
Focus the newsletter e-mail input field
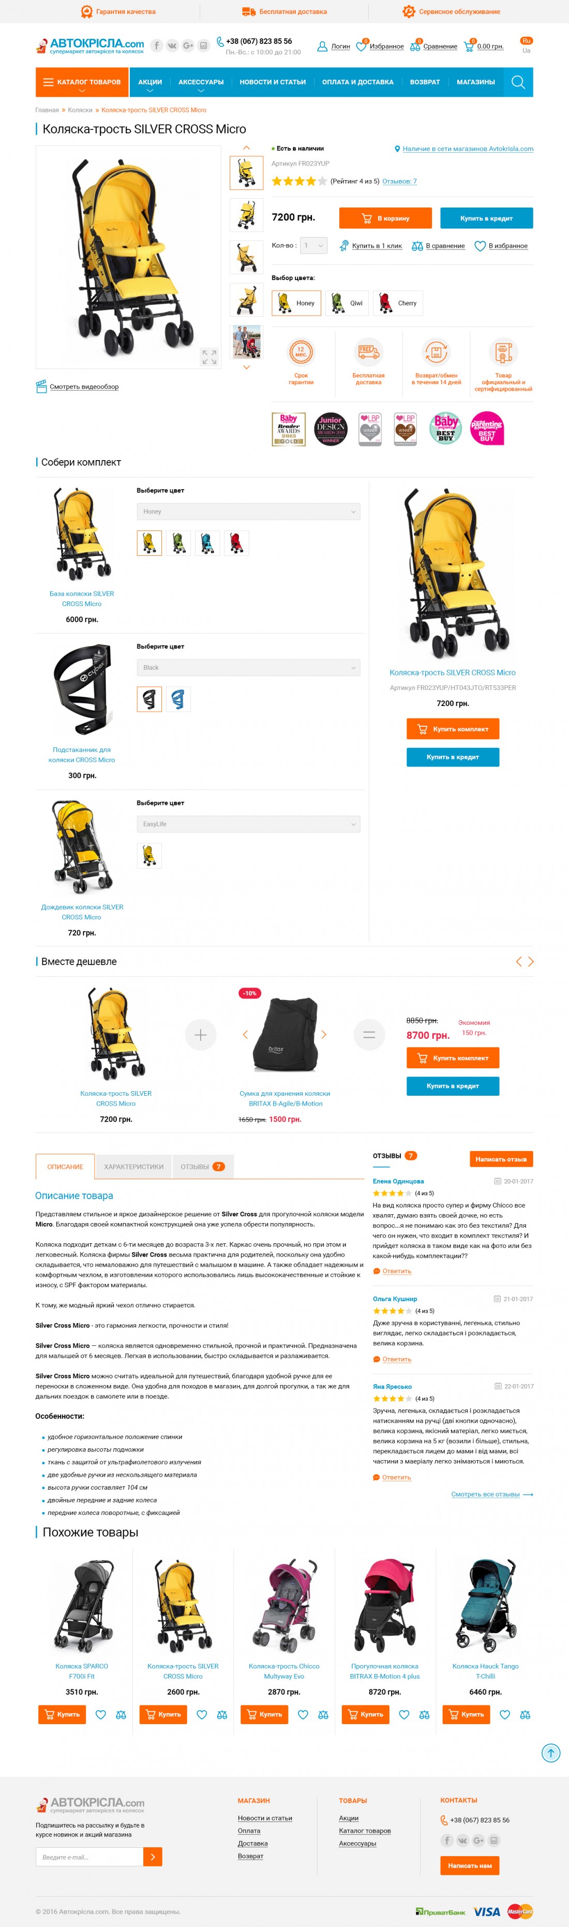point(89,1857)
